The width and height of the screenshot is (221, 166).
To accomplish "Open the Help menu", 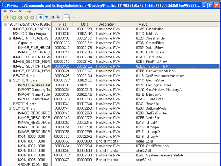I will point(28,11).
